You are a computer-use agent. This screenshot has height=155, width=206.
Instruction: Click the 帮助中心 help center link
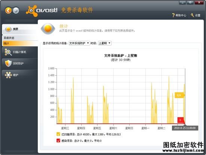point(181,15)
